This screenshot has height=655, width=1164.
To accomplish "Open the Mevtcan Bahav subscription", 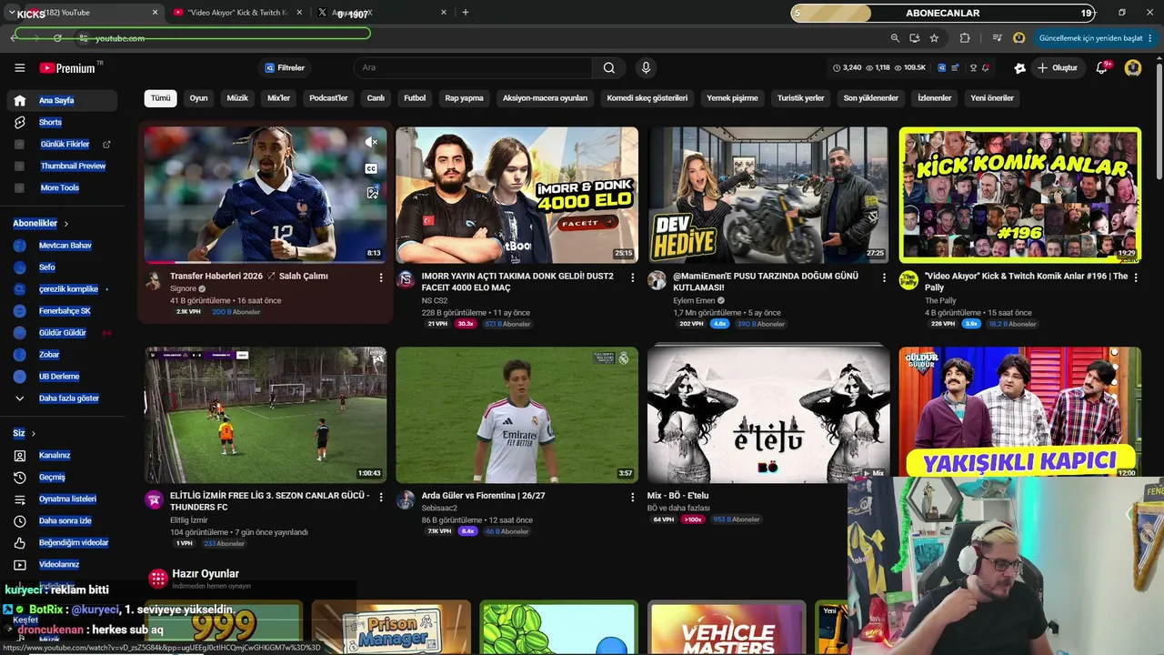I will pos(63,246).
